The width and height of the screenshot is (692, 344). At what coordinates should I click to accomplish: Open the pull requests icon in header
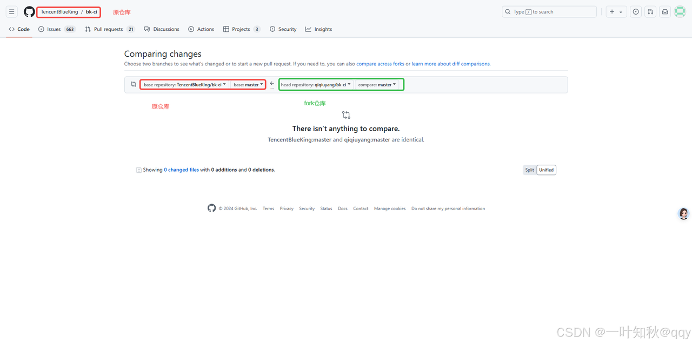pyautogui.click(x=650, y=11)
